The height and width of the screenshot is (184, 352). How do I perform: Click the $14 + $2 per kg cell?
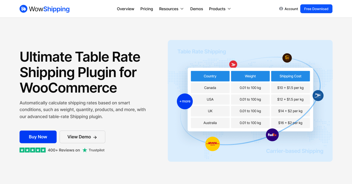click(290, 111)
